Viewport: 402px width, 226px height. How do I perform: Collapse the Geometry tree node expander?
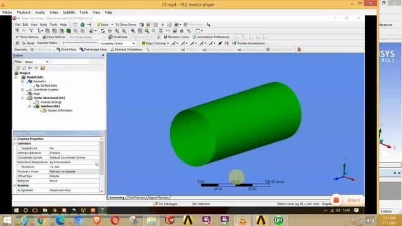(23, 82)
